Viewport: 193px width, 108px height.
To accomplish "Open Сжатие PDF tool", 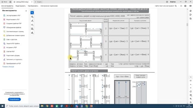I will 10,52.
